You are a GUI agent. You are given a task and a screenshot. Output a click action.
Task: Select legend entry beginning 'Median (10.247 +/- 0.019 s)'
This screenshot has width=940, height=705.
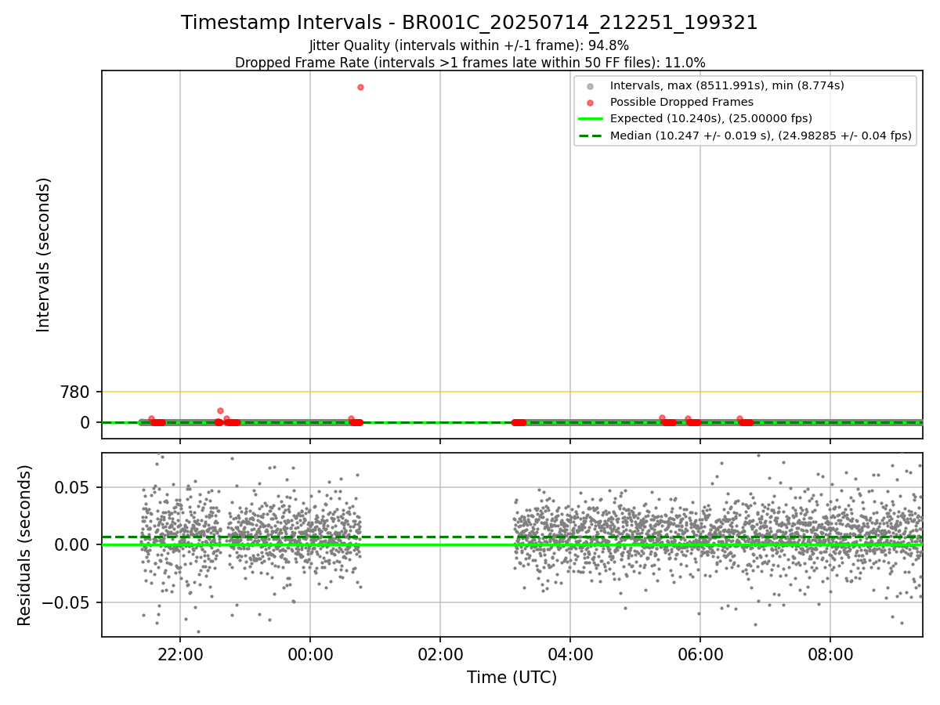(761, 136)
